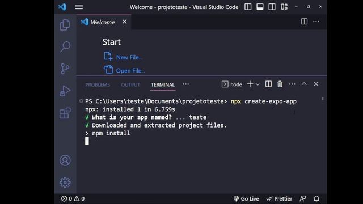Open the terminal launch profile dropdown
The image size is (363, 204).
pyautogui.click(x=258, y=84)
